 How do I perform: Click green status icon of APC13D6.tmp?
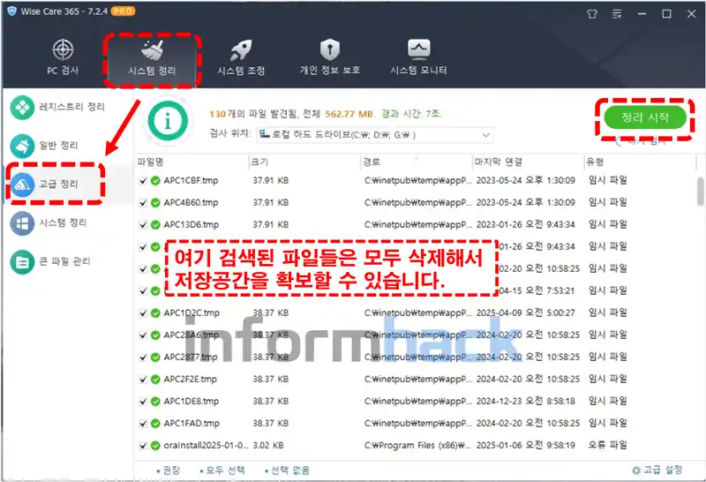[x=155, y=225]
